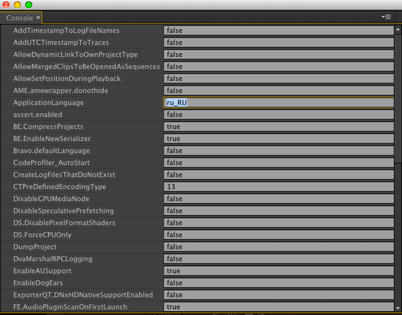The image size is (402, 315).
Task: Select the AddUTCTimestampToTraces label
Action: 61,43
